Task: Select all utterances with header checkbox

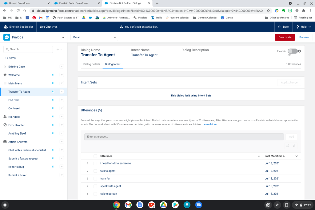Action: click(x=95, y=156)
